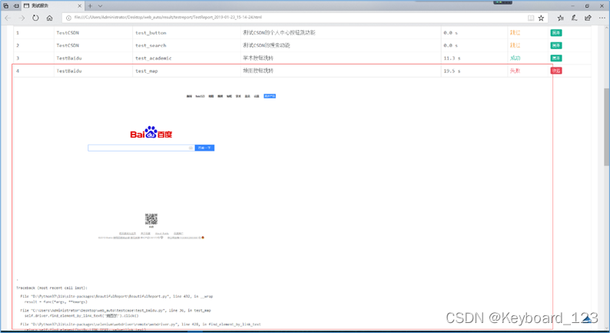Add this page to favorites with the star
Image resolution: width=610 pixels, height=333 pixels.
click(x=541, y=18)
